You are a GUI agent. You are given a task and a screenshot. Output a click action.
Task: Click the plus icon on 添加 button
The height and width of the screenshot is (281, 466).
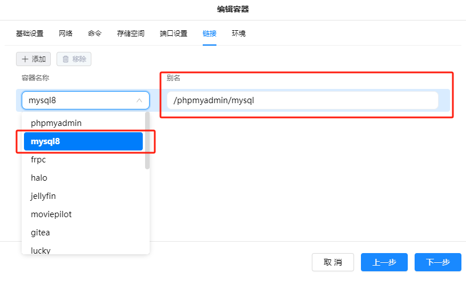tap(25, 59)
